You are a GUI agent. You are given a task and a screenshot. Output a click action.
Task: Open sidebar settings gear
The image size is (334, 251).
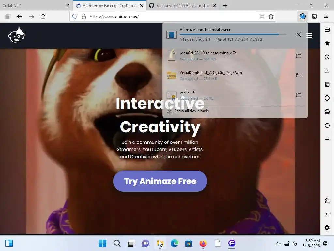click(327, 228)
